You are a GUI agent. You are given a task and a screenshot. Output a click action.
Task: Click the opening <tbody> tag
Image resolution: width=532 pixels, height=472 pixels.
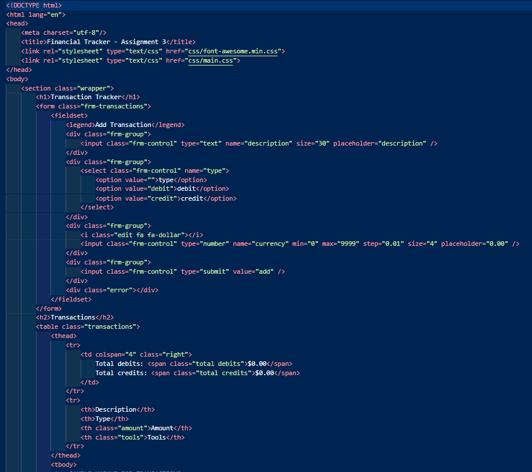coord(64,464)
